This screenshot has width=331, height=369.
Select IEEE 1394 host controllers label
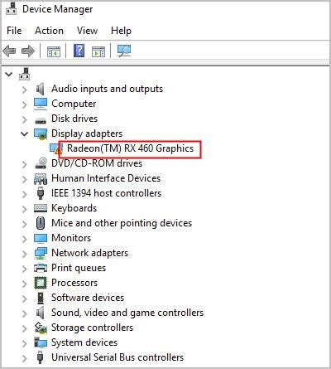pyautogui.click(x=107, y=193)
